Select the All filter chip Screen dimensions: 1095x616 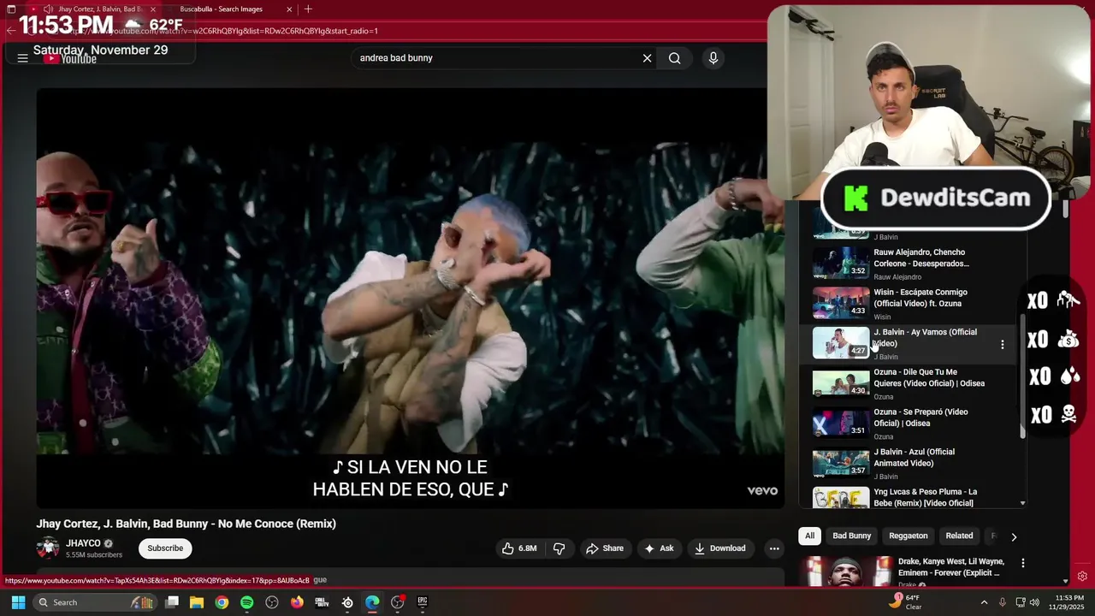tap(809, 536)
